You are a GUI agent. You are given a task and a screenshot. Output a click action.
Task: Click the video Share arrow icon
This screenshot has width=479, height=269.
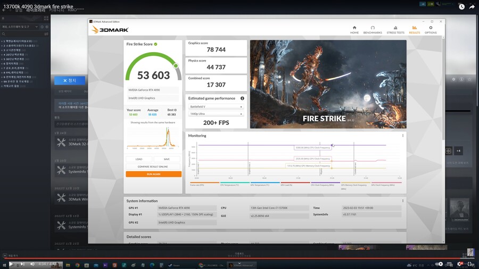[x=472, y=7]
